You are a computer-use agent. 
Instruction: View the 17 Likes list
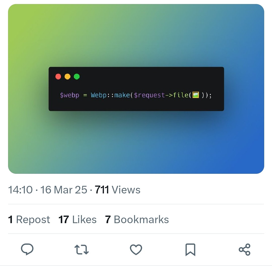(x=77, y=219)
